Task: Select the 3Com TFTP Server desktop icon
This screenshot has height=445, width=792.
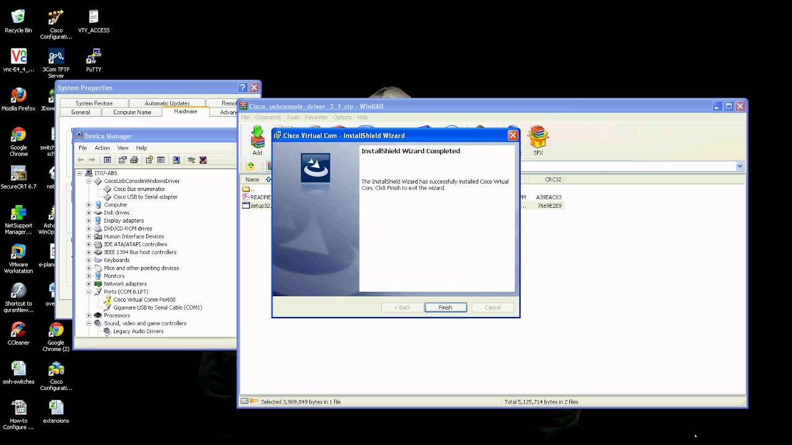Action: pos(56,64)
